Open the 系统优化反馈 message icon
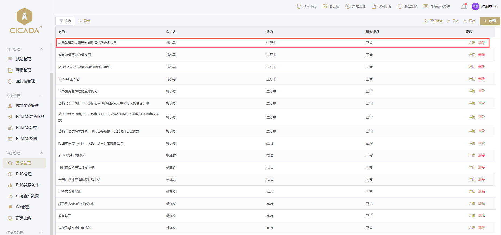The width and height of the screenshot is (501, 235). point(426,6)
